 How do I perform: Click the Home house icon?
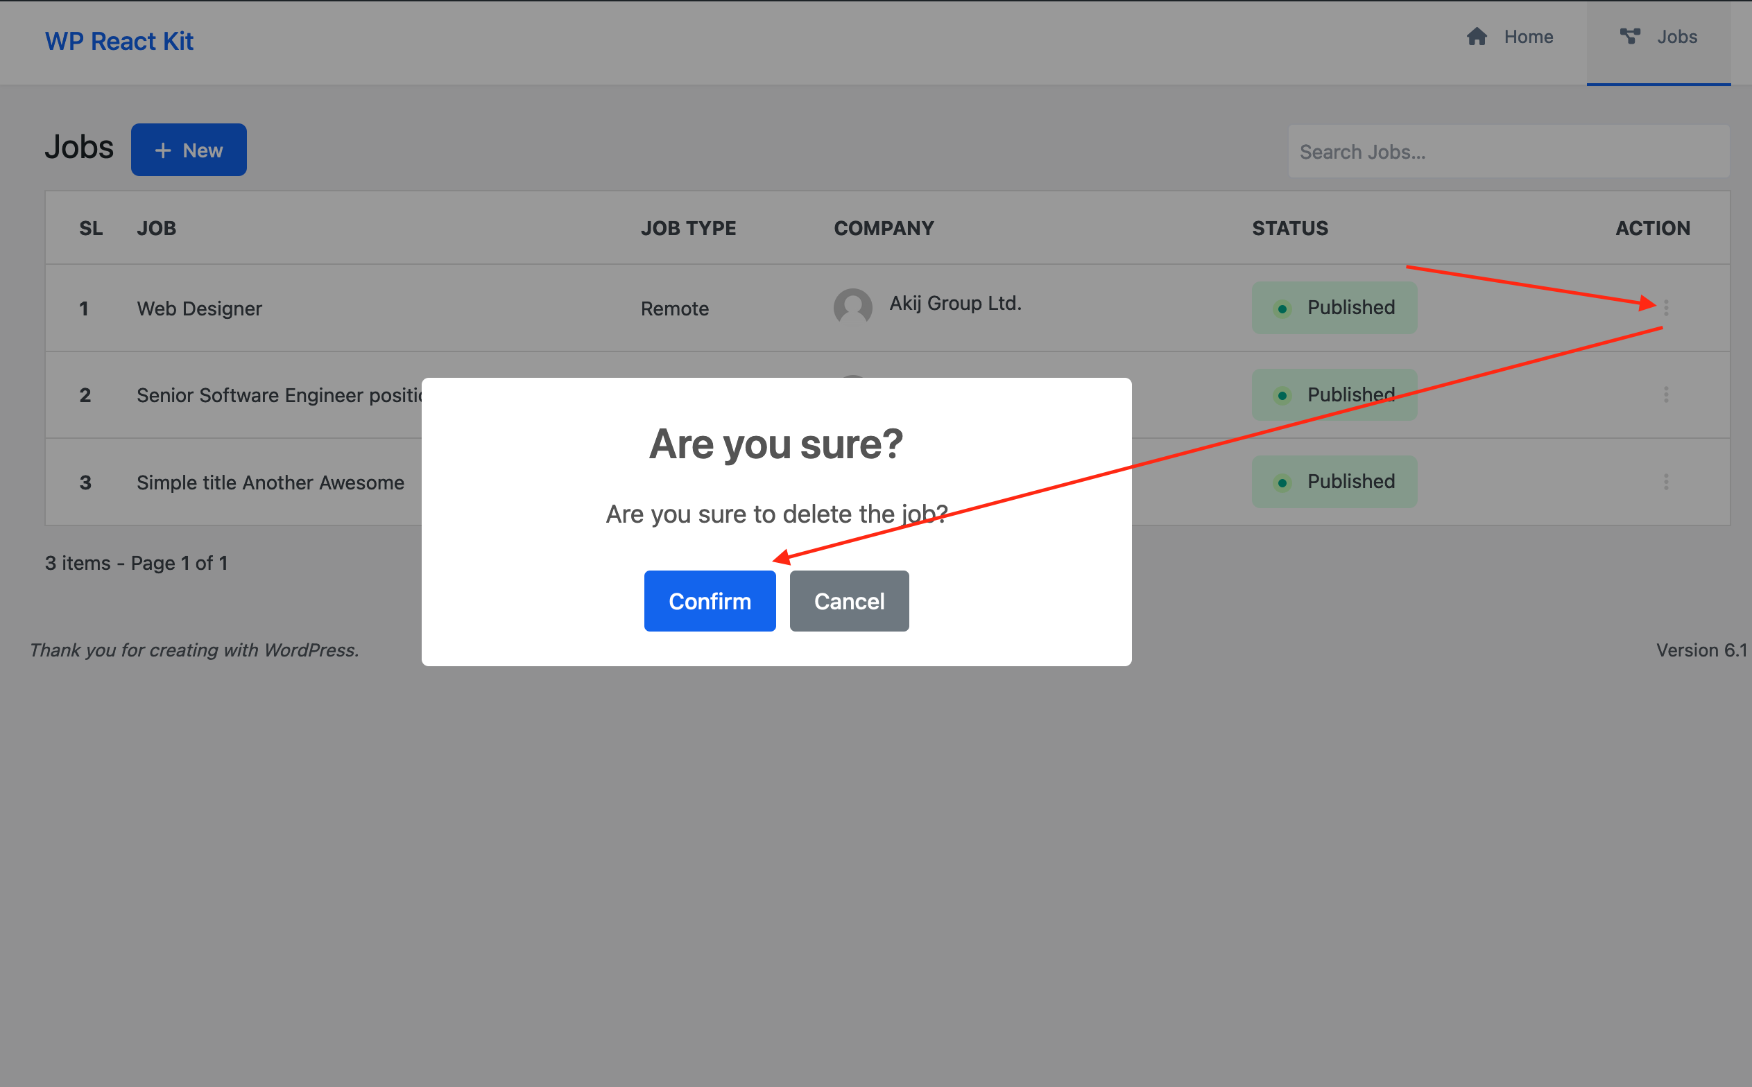tap(1477, 37)
